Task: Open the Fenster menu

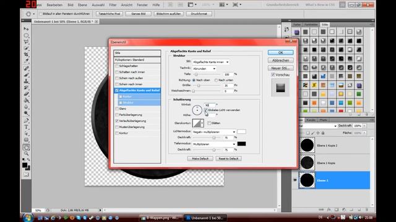Action: [142, 5]
